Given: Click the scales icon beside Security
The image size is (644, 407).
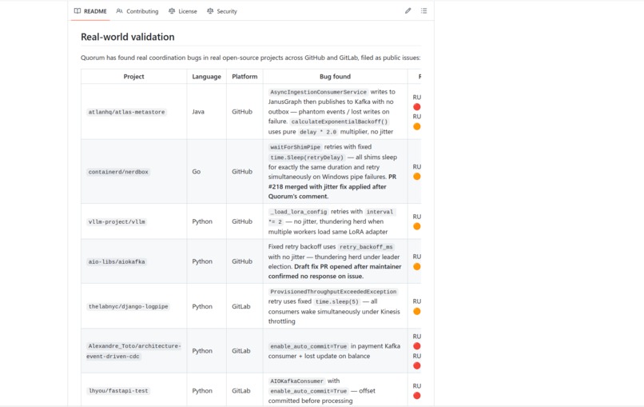Looking at the screenshot, I should click(210, 11).
